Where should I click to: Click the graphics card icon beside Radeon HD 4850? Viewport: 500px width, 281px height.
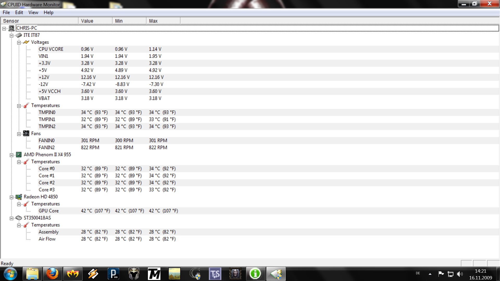(19, 197)
